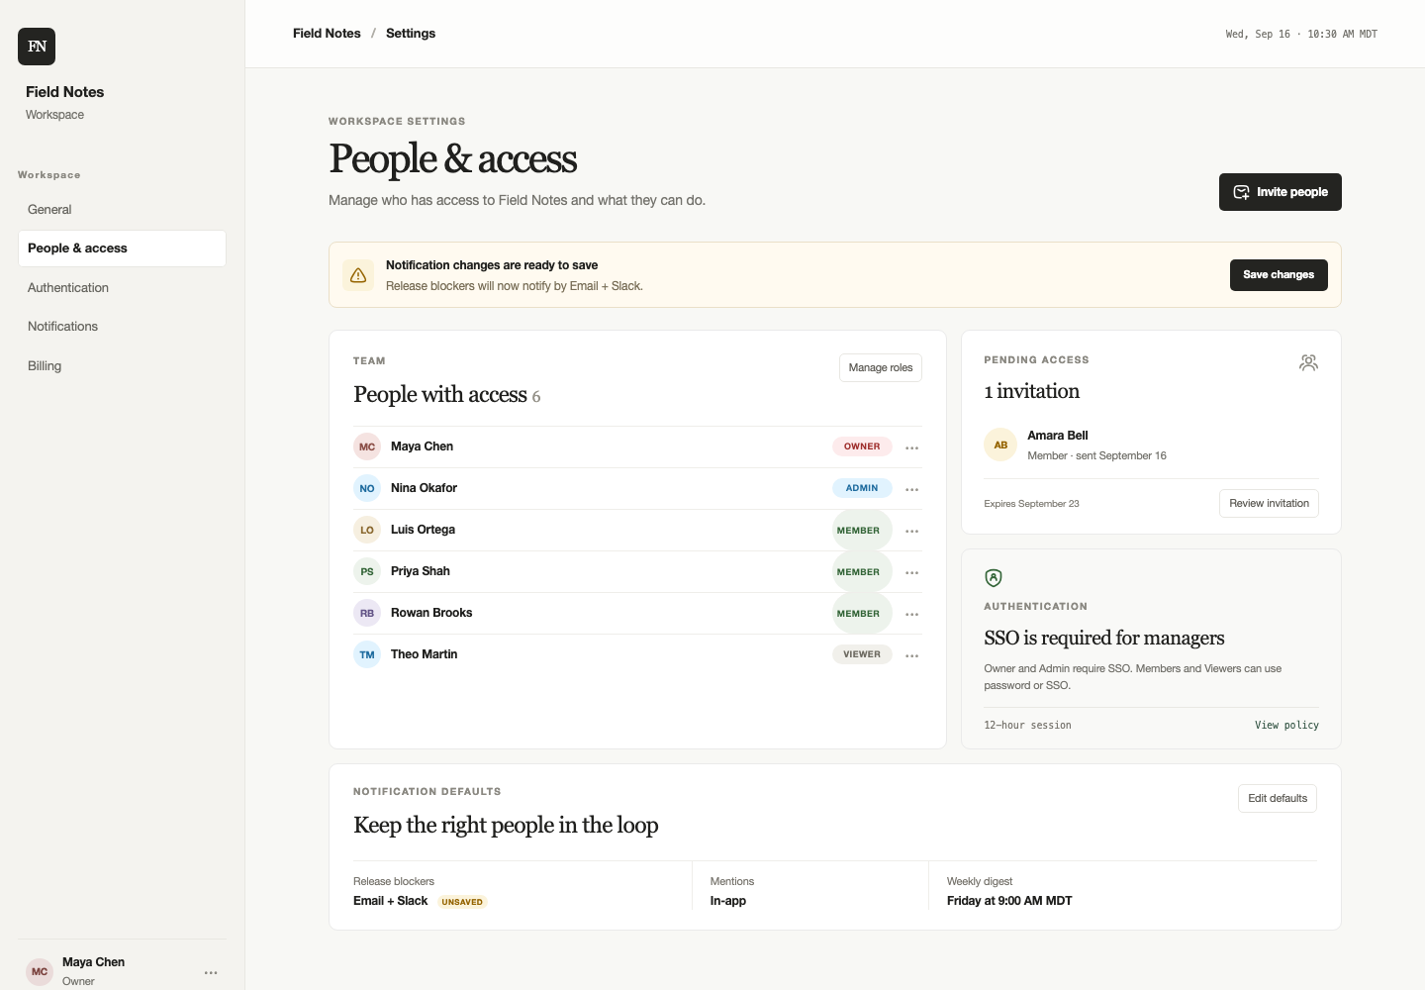
Task: Click the Edit defaults button
Action: click(1278, 798)
